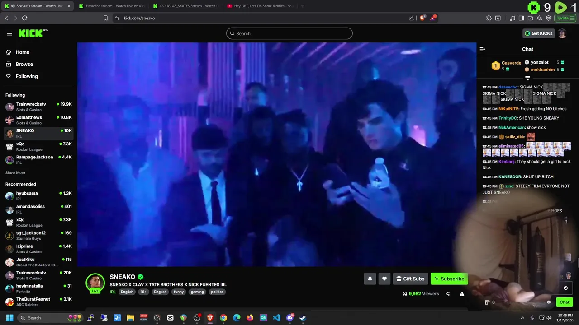This screenshot has height=325, width=579.
Task: Click the Gift Subs button
Action: (x=410, y=279)
